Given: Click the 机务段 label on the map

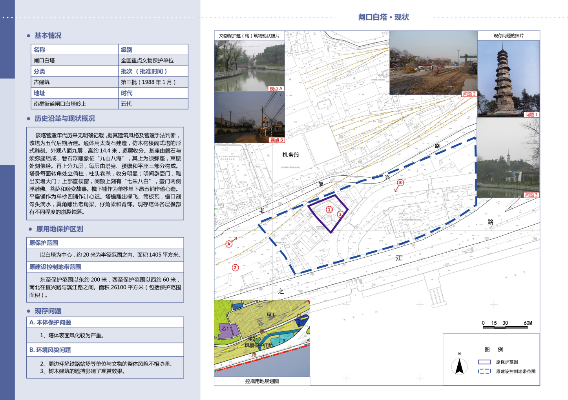Looking at the screenshot, I should [291, 155].
